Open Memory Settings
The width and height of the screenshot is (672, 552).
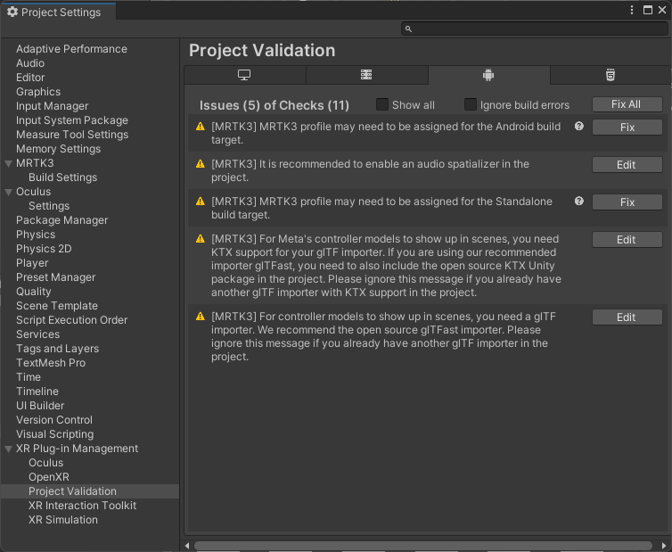[58, 149]
